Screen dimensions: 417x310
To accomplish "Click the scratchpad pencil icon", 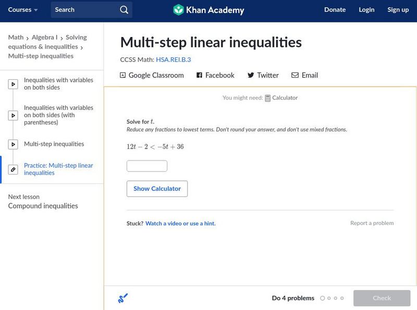I will pyautogui.click(x=123, y=298).
